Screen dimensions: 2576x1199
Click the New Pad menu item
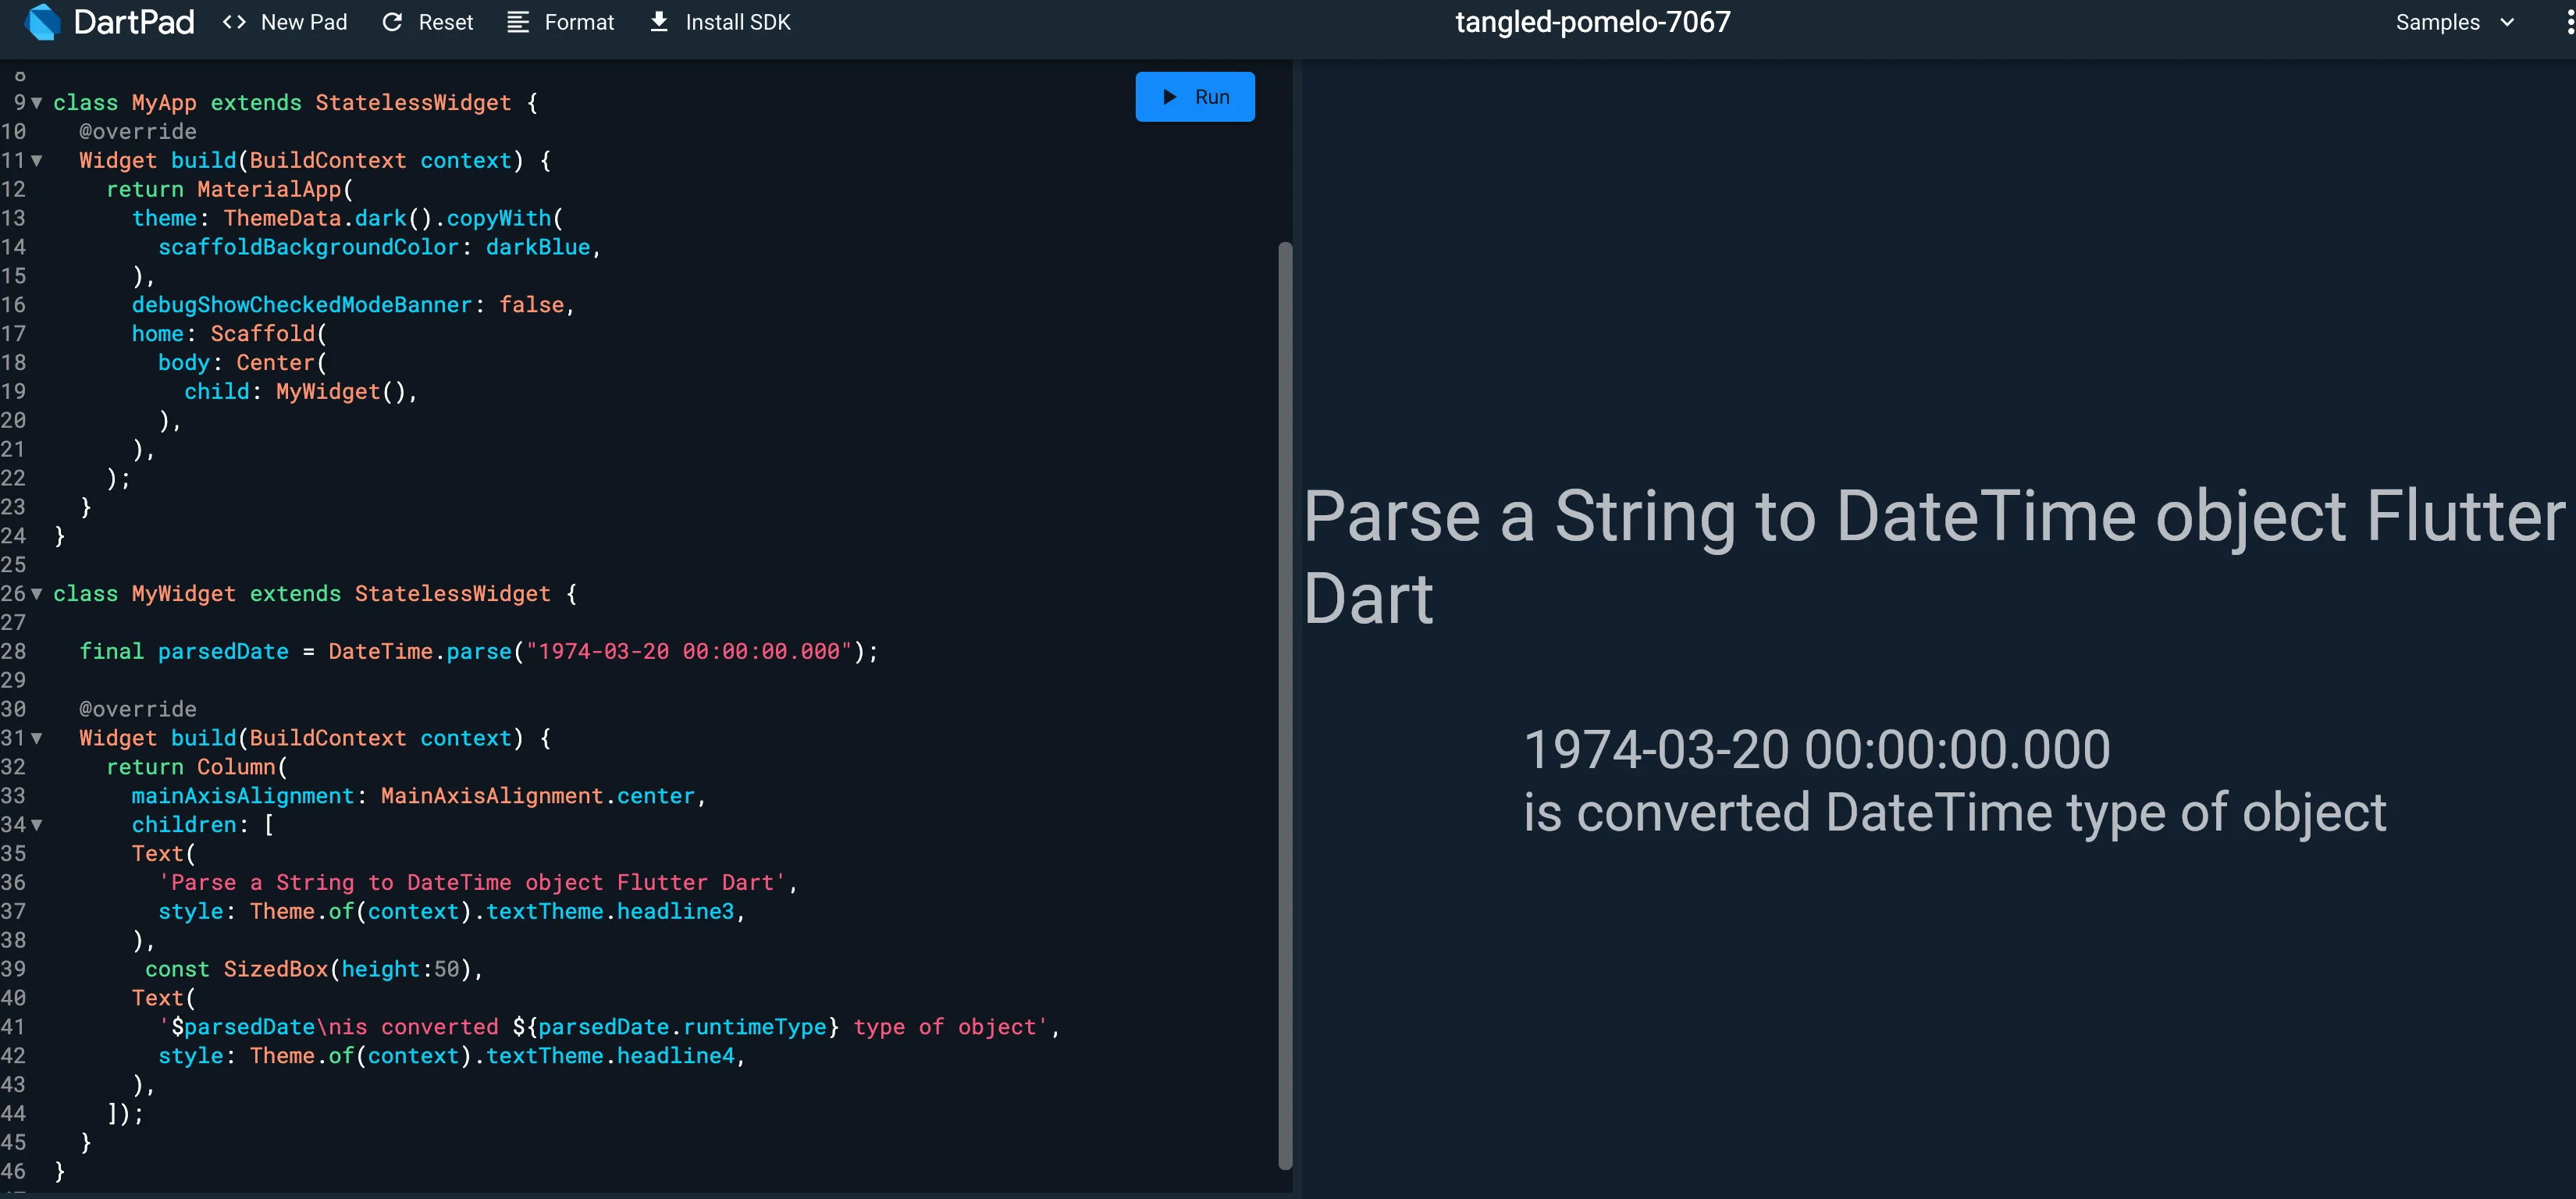point(303,22)
